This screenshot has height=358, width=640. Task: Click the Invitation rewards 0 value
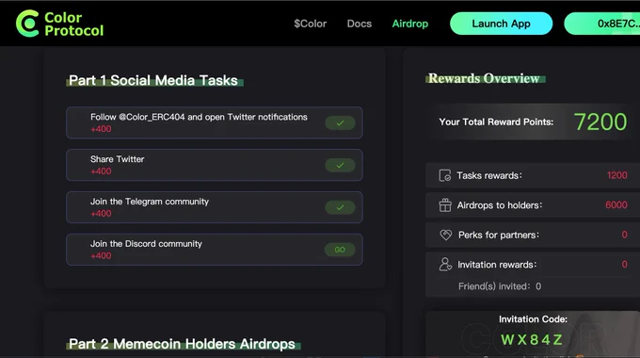(x=625, y=265)
